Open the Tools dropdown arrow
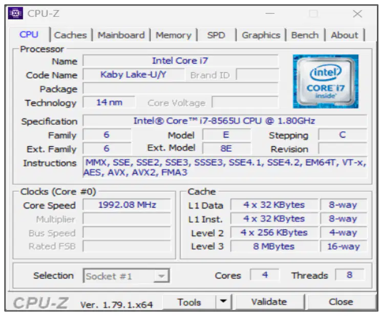This screenshot has width=380, height=316. pyautogui.click(x=223, y=302)
